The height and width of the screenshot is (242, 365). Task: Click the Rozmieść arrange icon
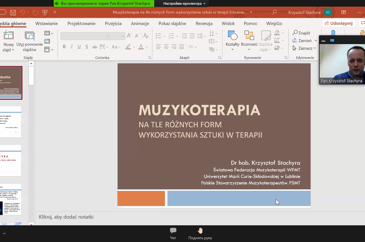point(249,36)
